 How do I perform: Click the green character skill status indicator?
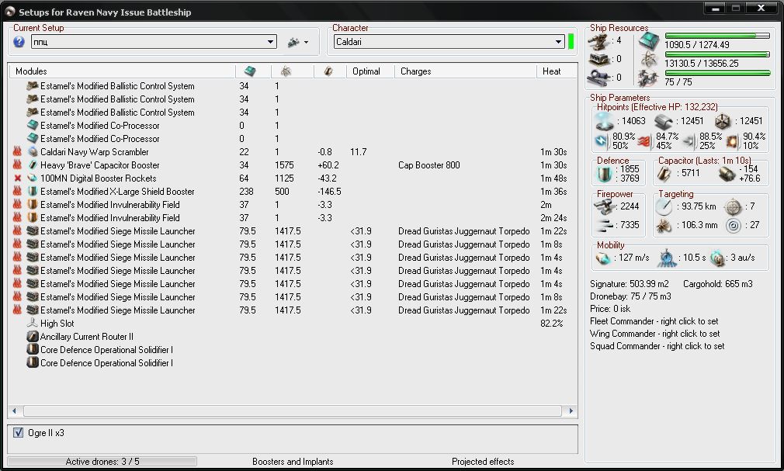pos(571,42)
